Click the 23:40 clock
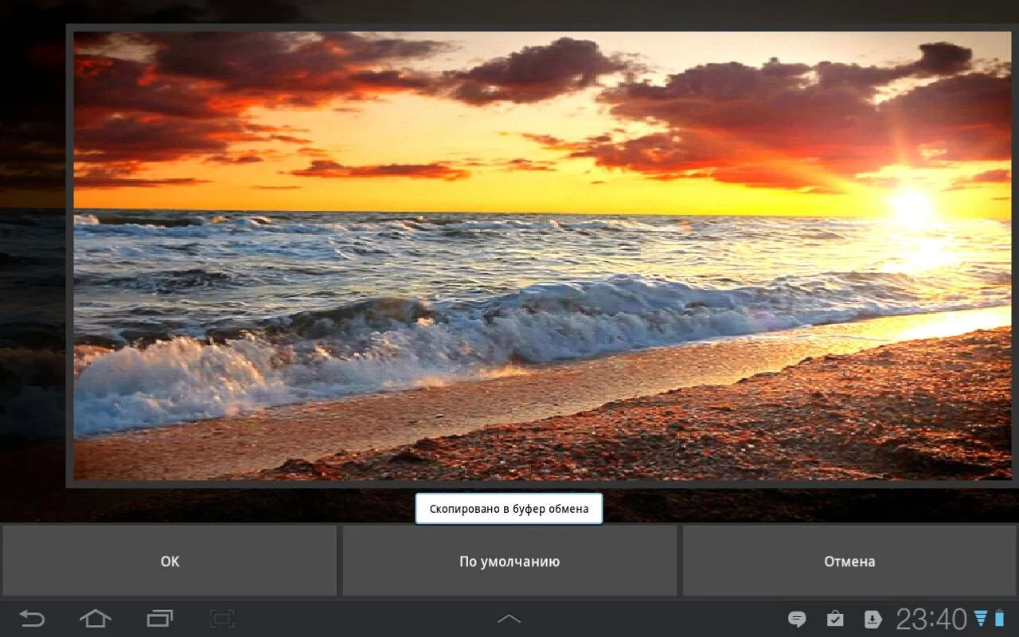The image size is (1019, 637). point(931,619)
